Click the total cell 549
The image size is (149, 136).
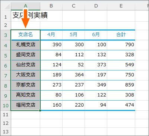click(x=121, y=65)
